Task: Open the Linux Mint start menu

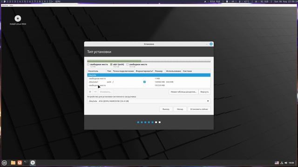Action: pos(4,163)
